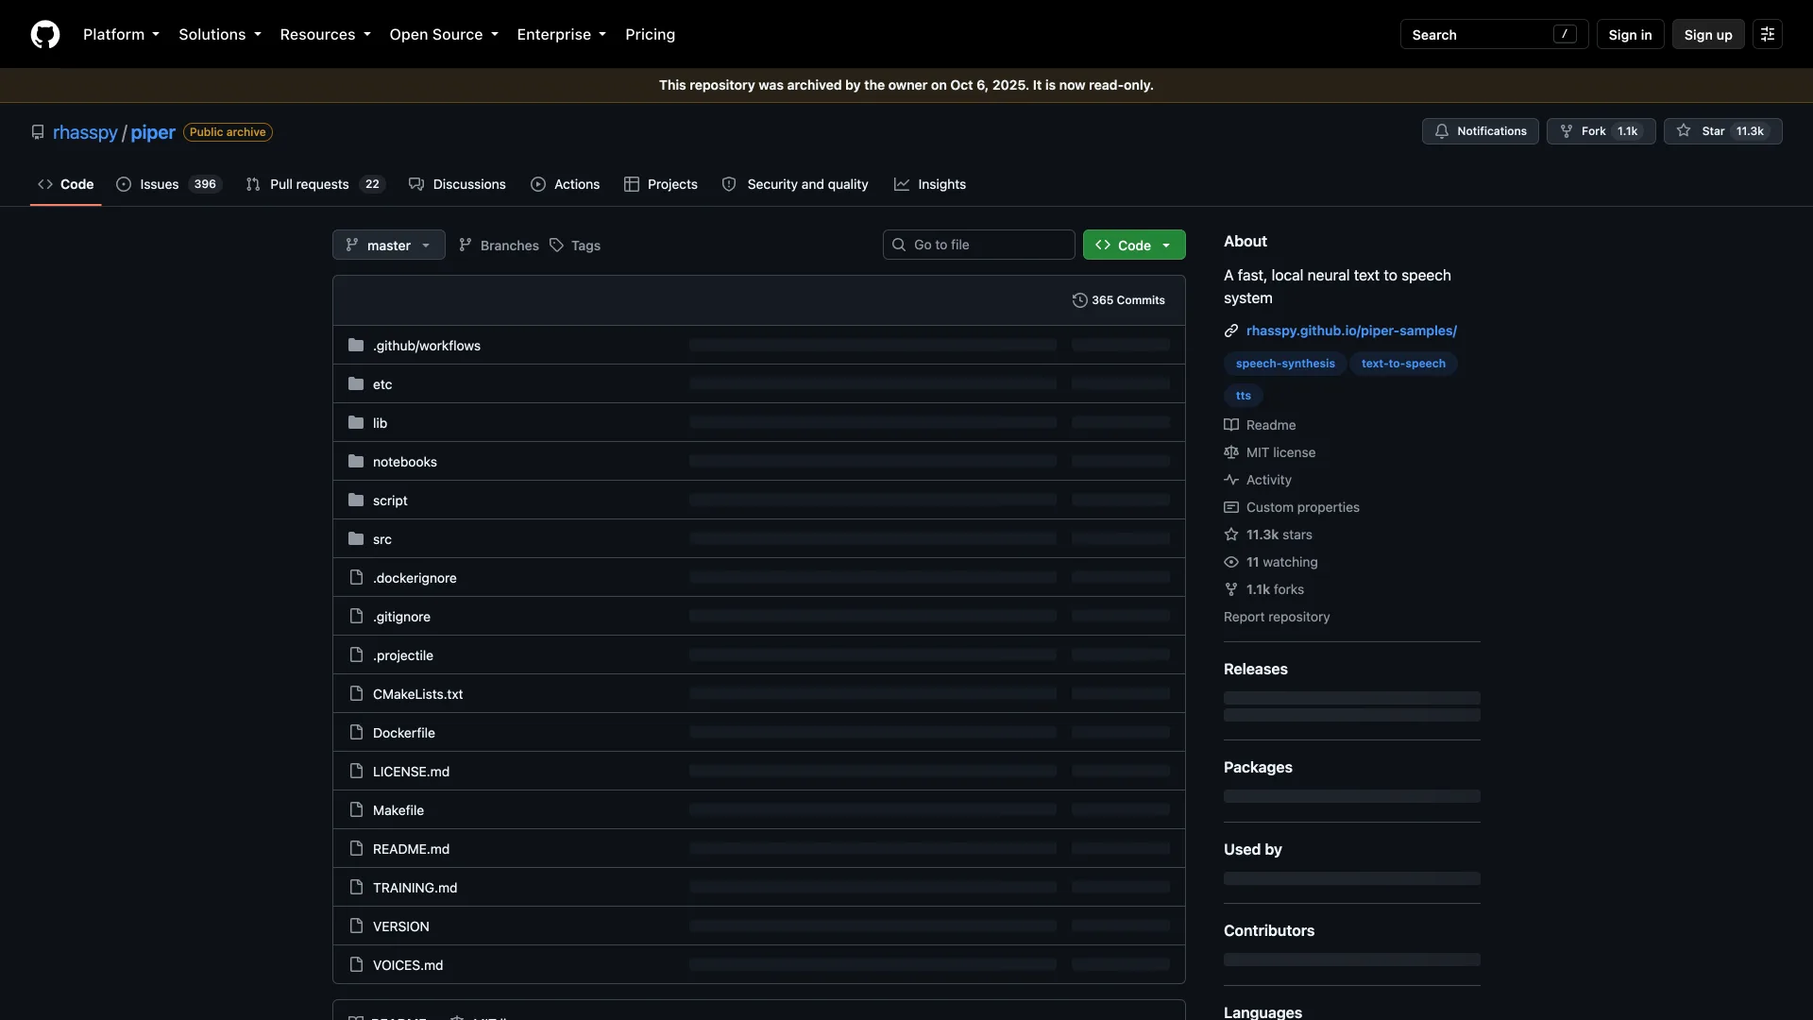The height and width of the screenshot is (1020, 1813).
Task: Click the script folder icon
Action: [356, 501]
